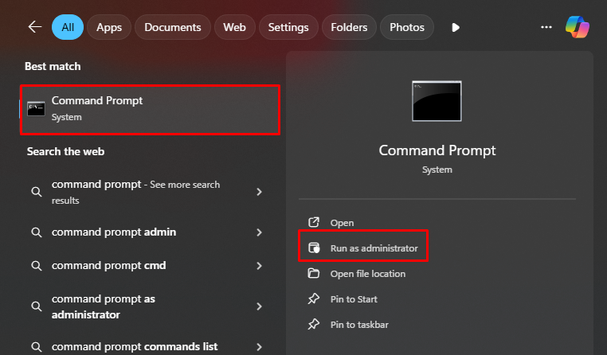The width and height of the screenshot is (607, 355).
Task: Select the All filter tab
Action: [x=68, y=27]
